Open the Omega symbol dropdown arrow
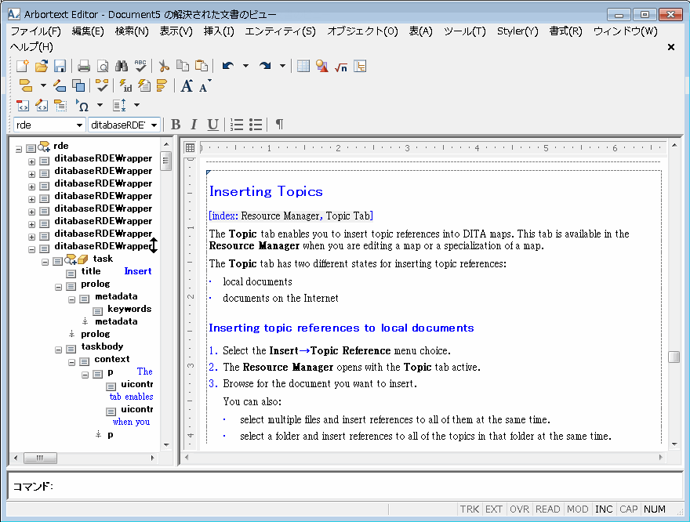Viewport: 690px width, 522px height. [100, 105]
